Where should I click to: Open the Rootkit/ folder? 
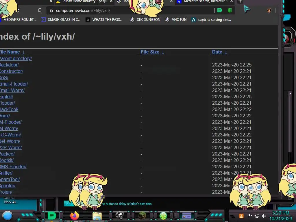pyautogui.click(x=7, y=160)
